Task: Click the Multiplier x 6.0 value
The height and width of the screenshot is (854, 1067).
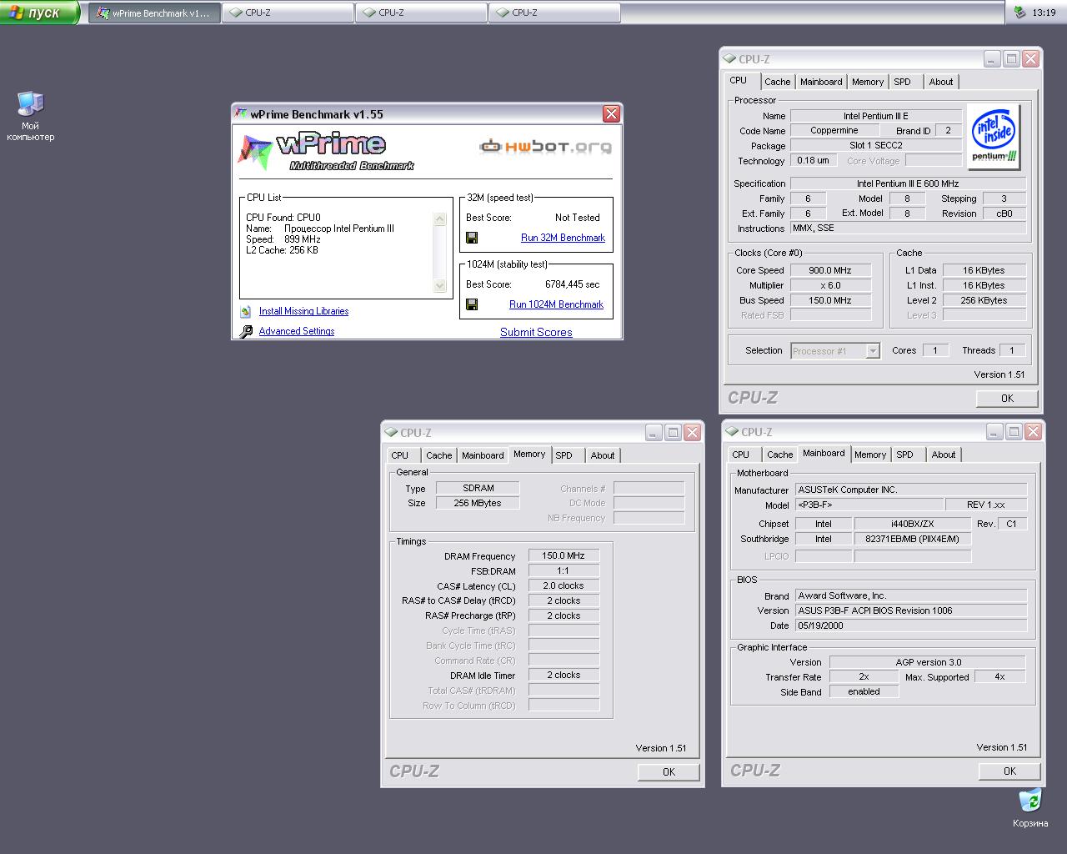Action: pyautogui.click(x=830, y=285)
